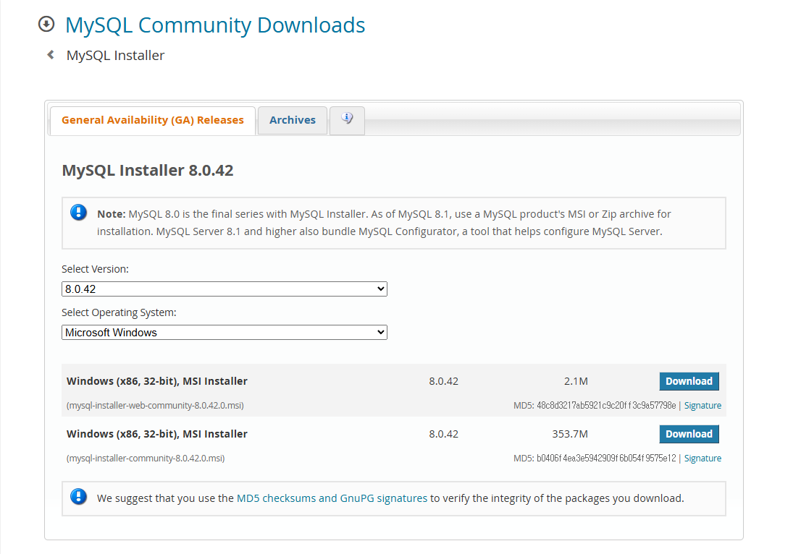Image resolution: width=801 pixels, height=554 pixels.
Task: Select filename mysql-installer-community-8.0.42.0.msi text
Action: (x=146, y=458)
